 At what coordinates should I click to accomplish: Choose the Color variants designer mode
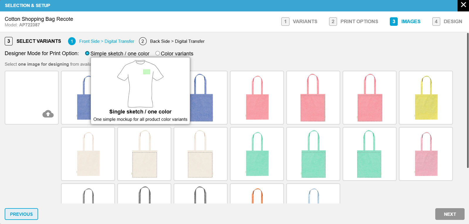click(x=158, y=53)
